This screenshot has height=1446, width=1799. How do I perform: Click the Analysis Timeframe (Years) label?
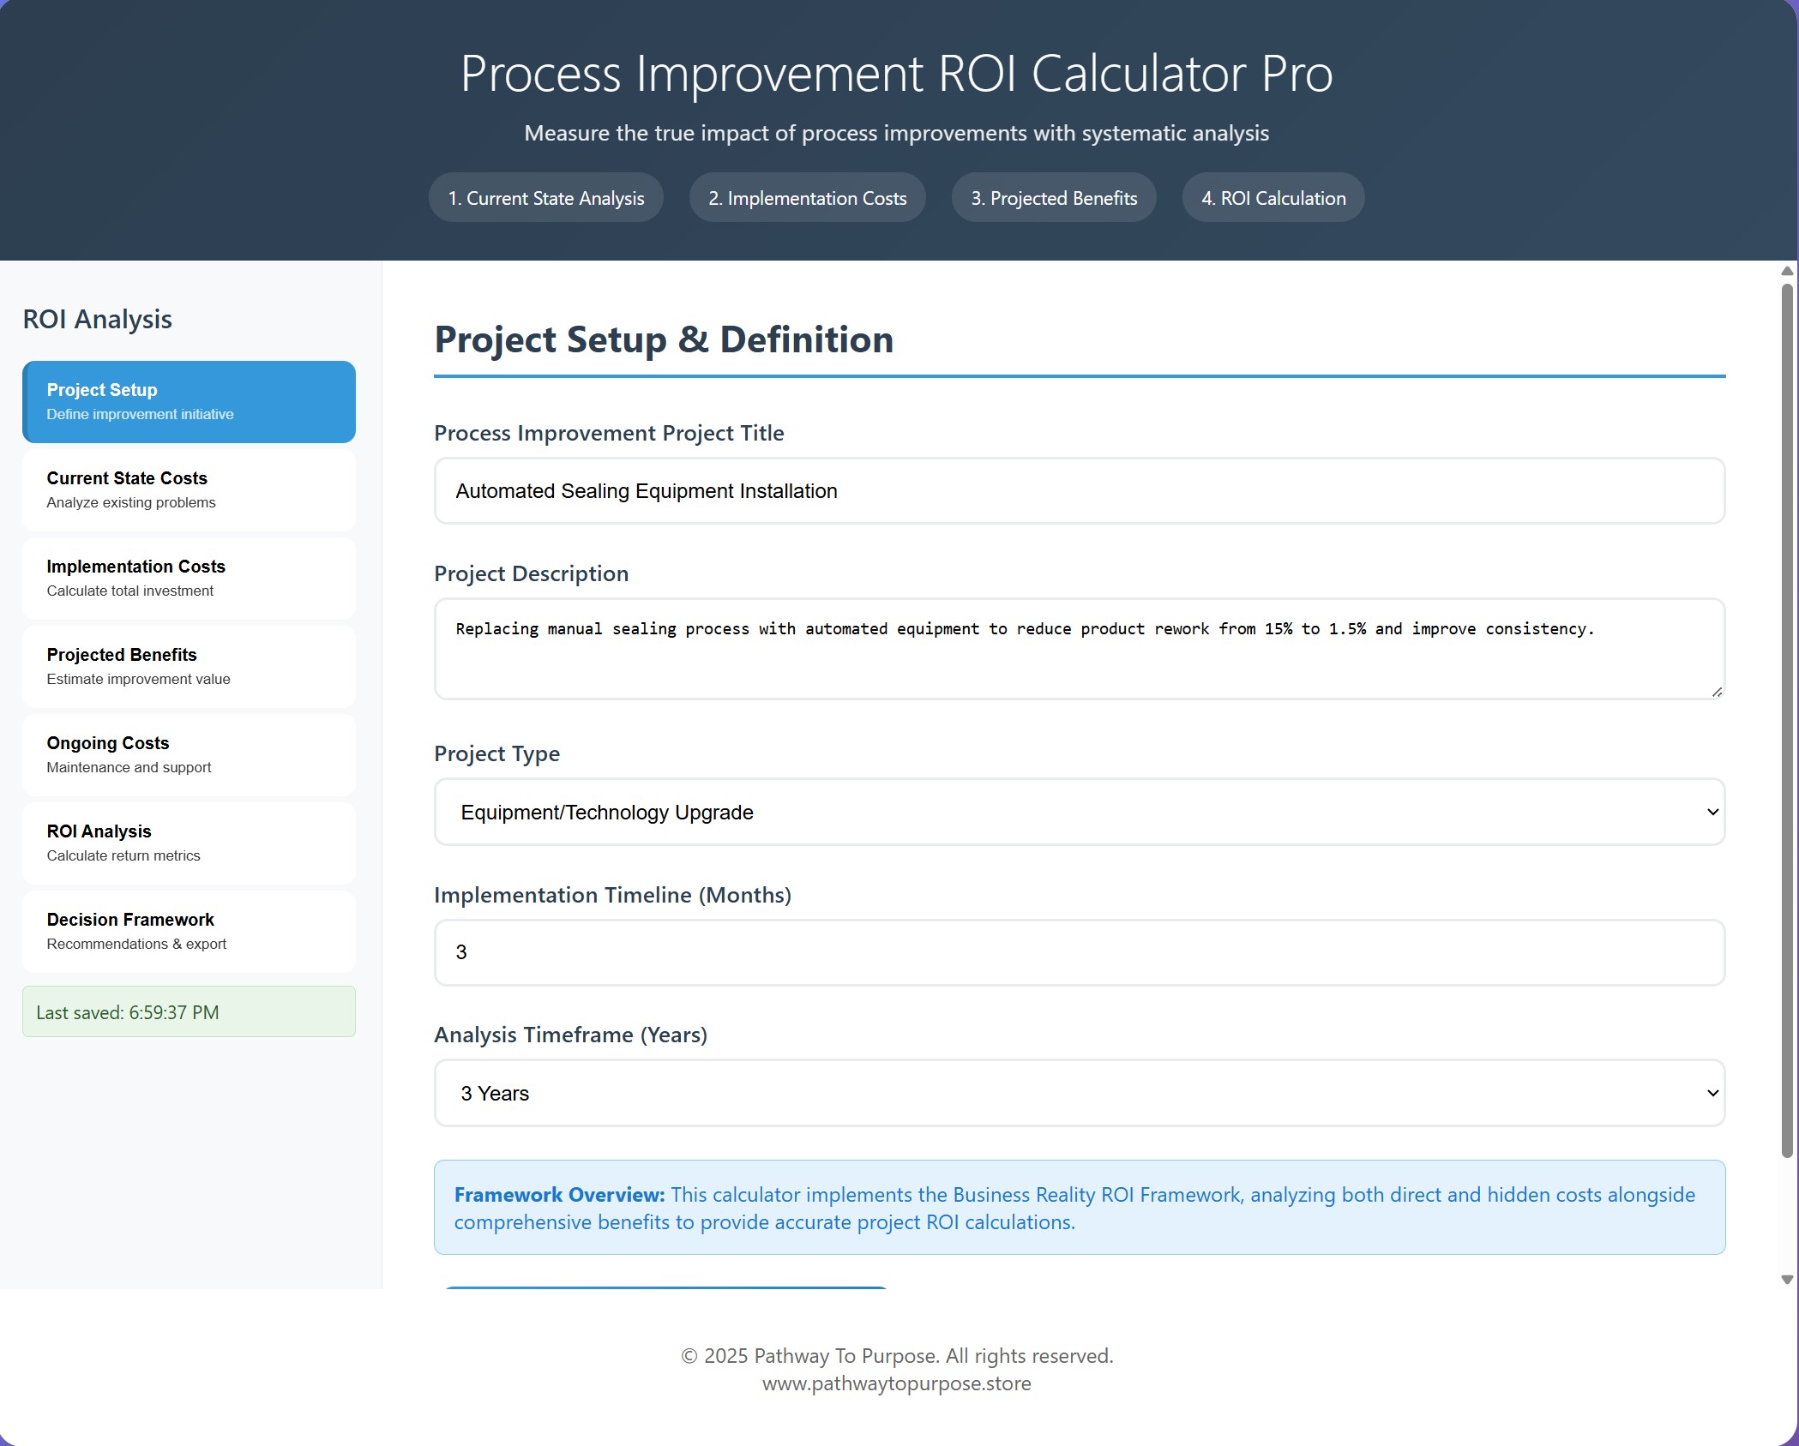pos(571,1035)
